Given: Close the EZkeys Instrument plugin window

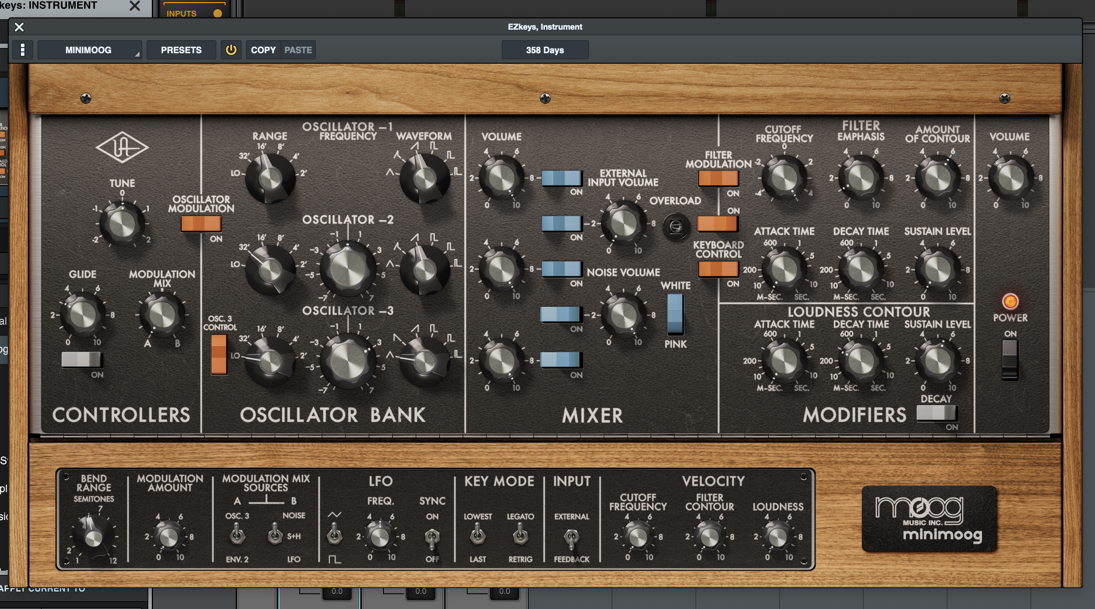Looking at the screenshot, I should pyautogui.click(x=19, y=27).
